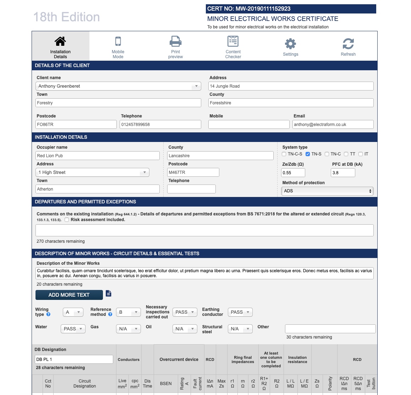
Task: Switch to the Installation Details tab
Action: coord(60,45)
